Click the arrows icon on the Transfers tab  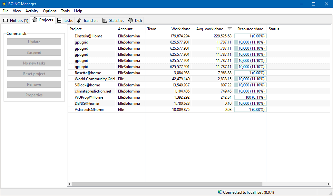pyautogui.click(x=79, y=20)
